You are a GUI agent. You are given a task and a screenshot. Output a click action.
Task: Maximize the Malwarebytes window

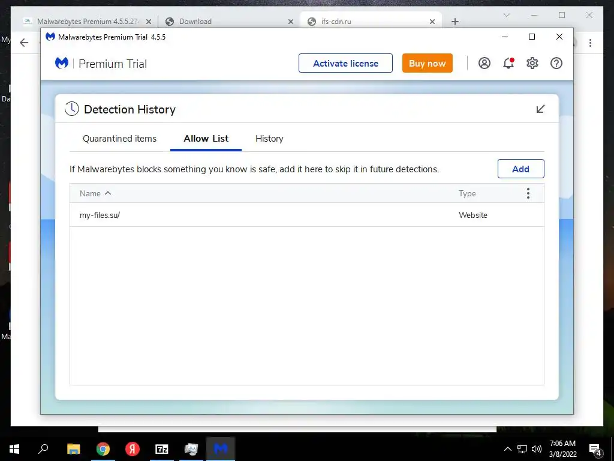pos(532,37)
